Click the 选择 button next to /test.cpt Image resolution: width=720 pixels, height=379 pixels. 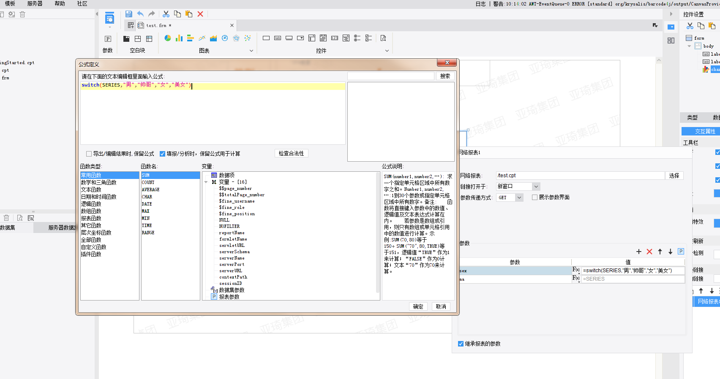(674, 176)
